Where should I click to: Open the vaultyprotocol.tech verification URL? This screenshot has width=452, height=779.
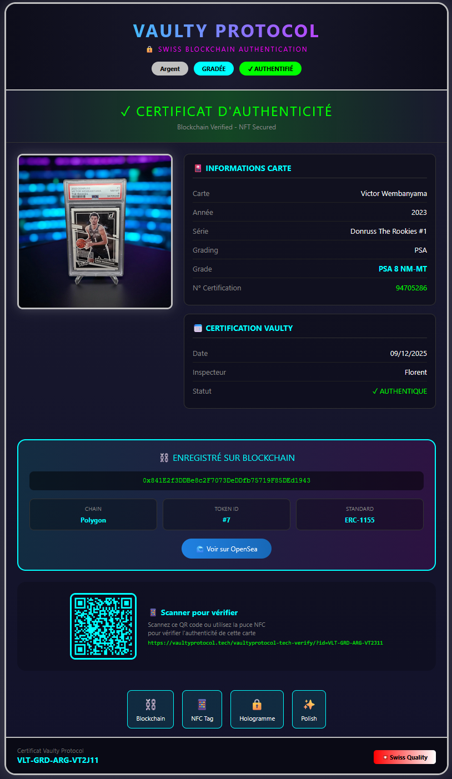tap(265, 643)
